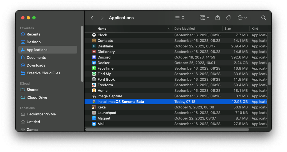Click the Applications window title

tap(121, 18)
